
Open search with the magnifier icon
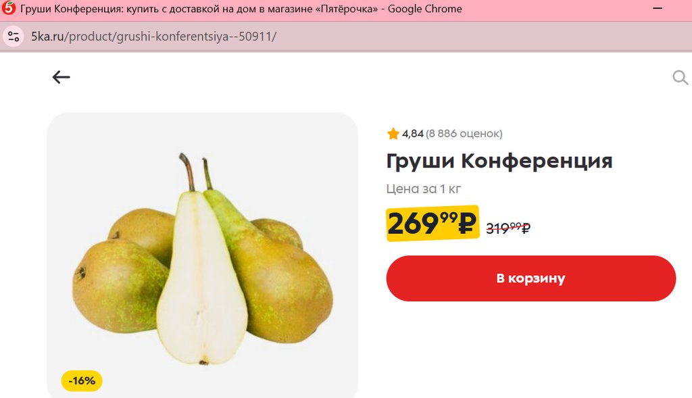pos(680,78)
